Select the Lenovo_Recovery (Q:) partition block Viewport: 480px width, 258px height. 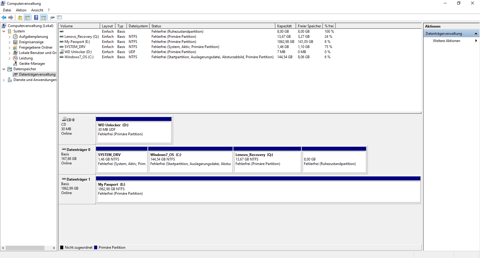(267, 160)
